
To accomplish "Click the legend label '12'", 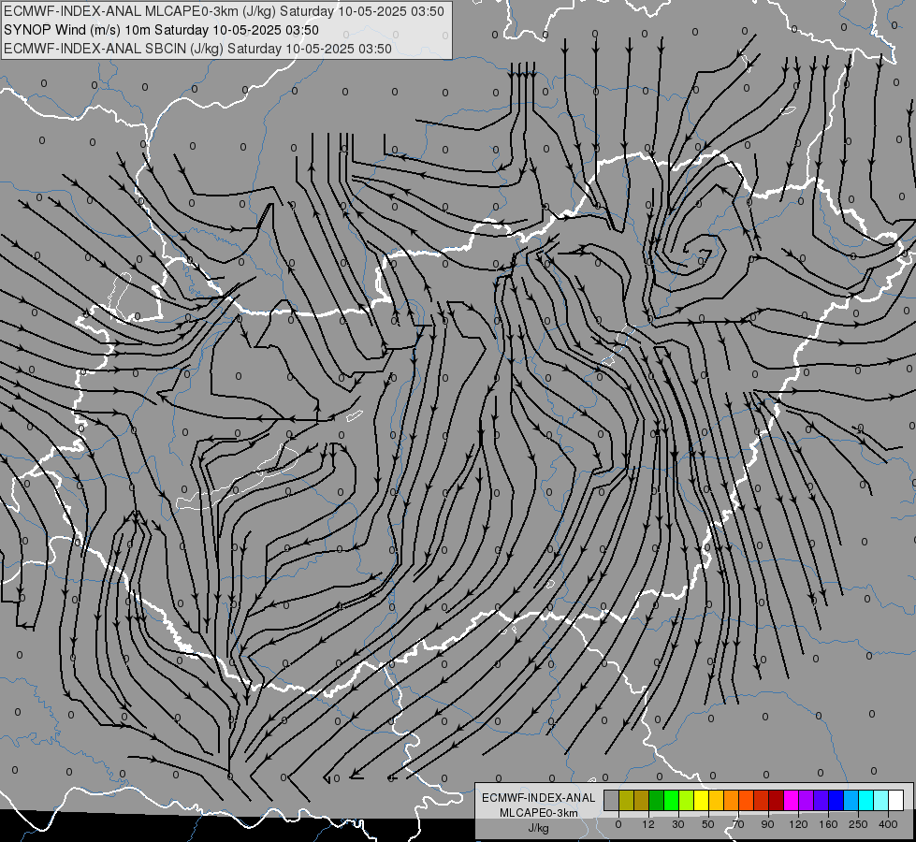I will 648,824.
